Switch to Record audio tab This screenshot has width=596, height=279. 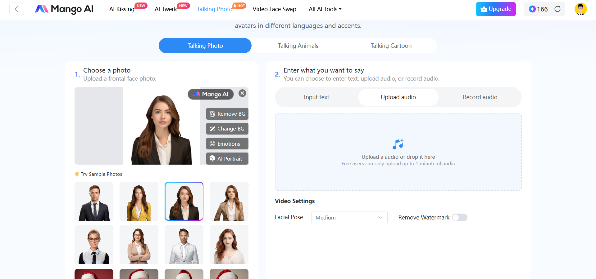(480, 97)
